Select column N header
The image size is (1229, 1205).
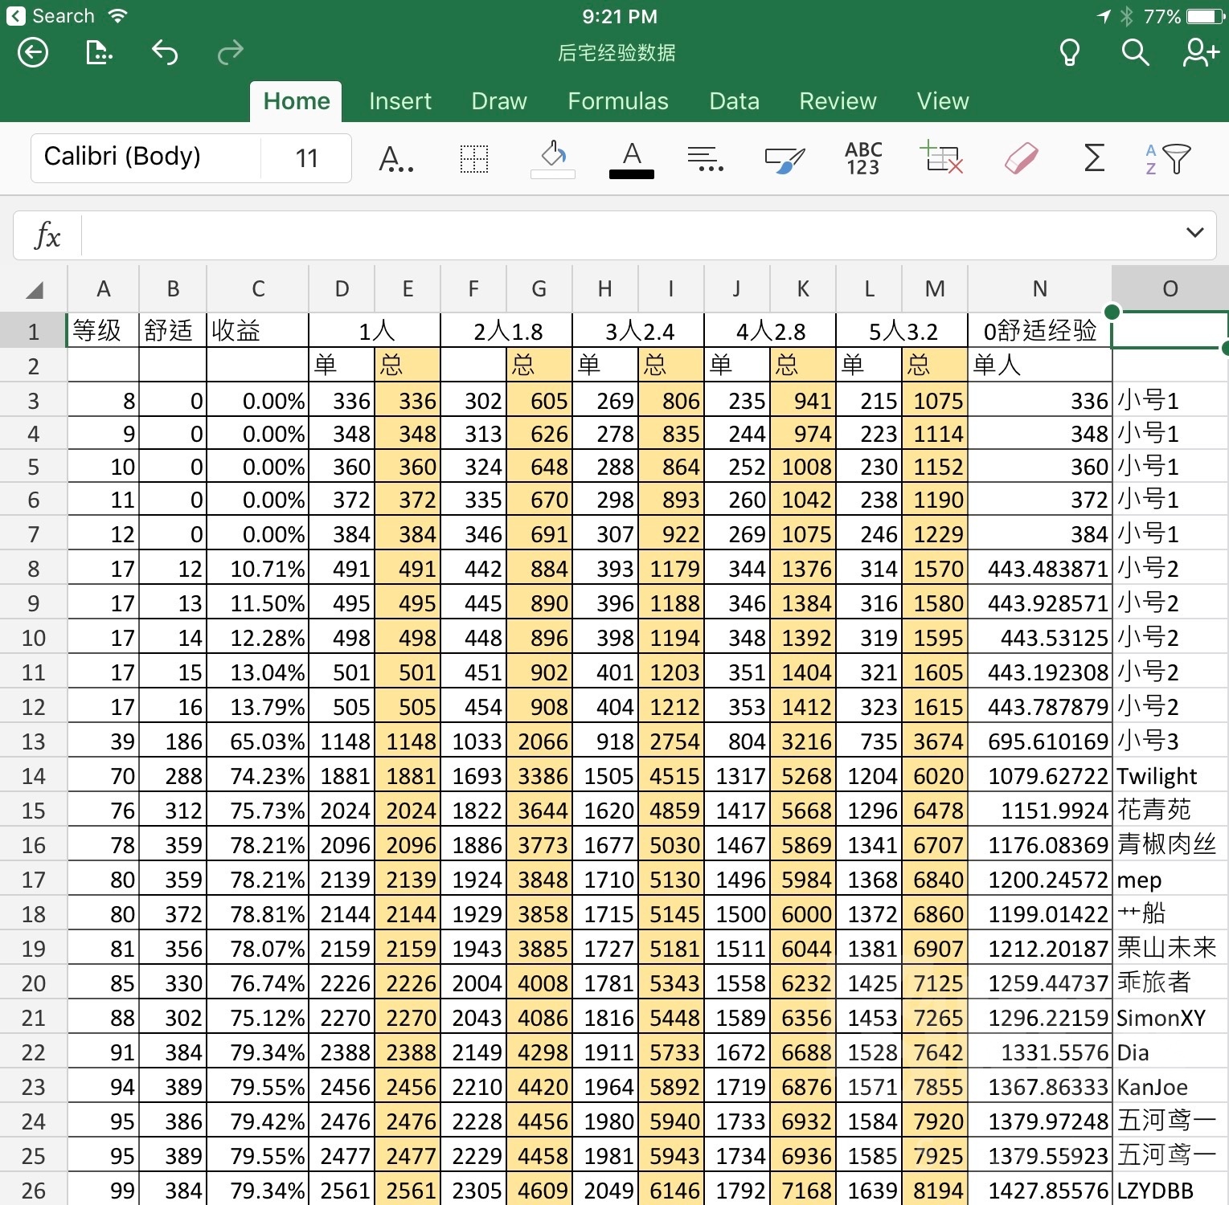[x=1039, y=288]
